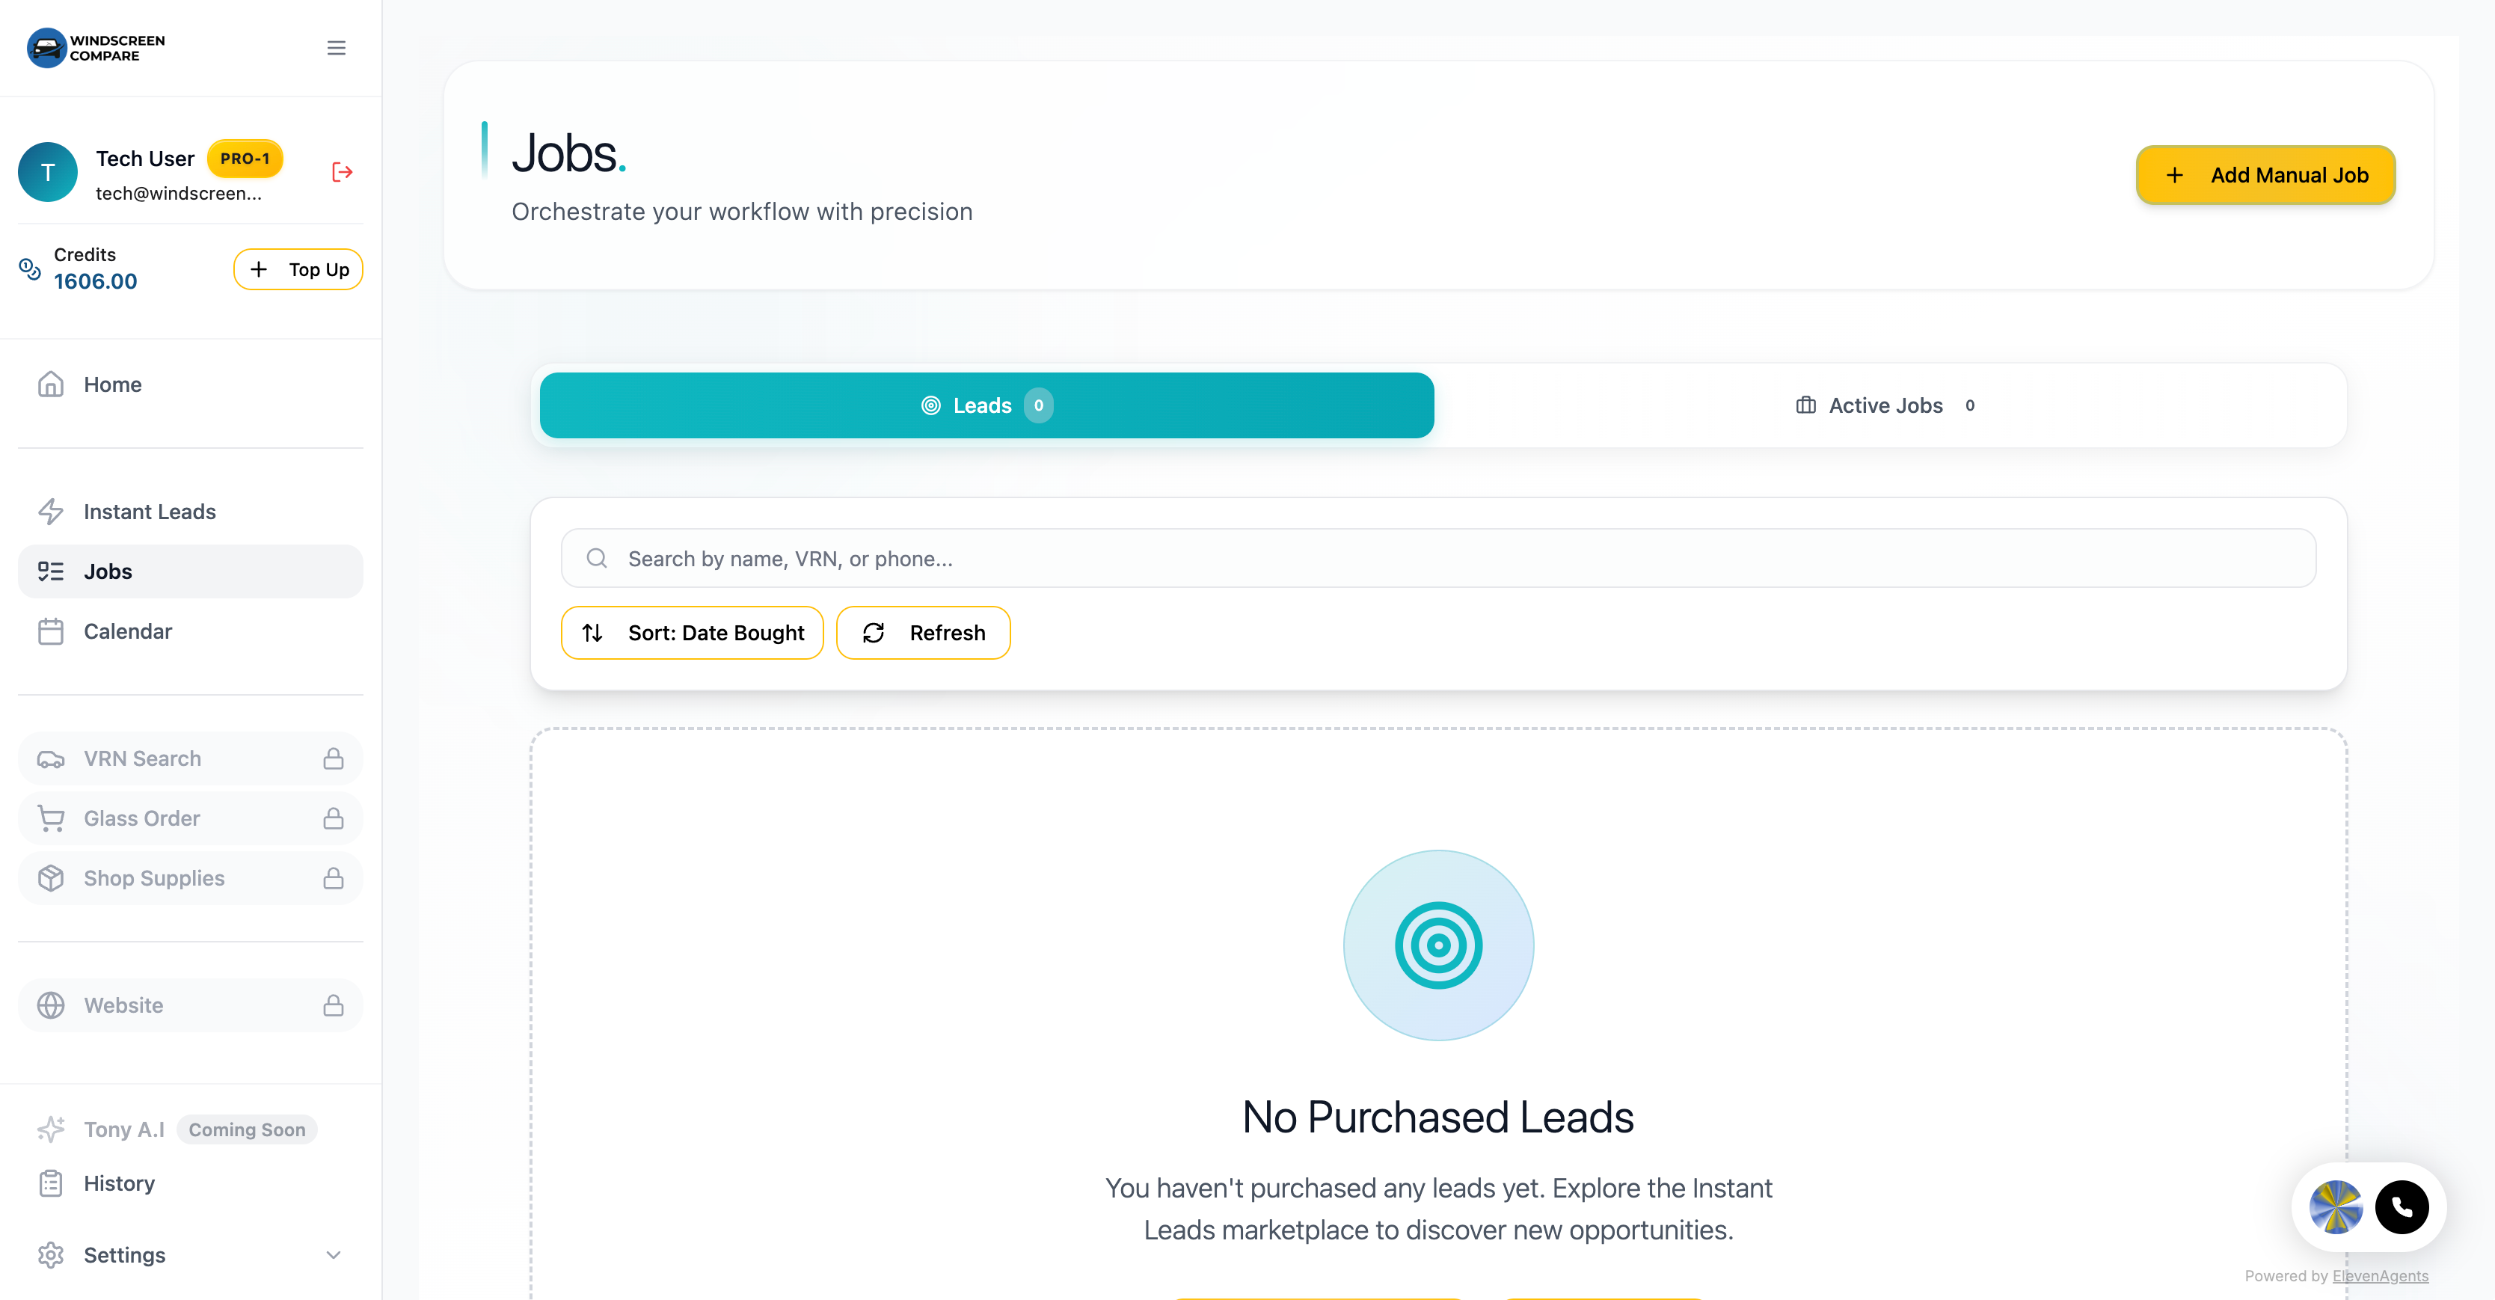
Task: Click the Leads count badge 0
Action: pos(1038,406)
